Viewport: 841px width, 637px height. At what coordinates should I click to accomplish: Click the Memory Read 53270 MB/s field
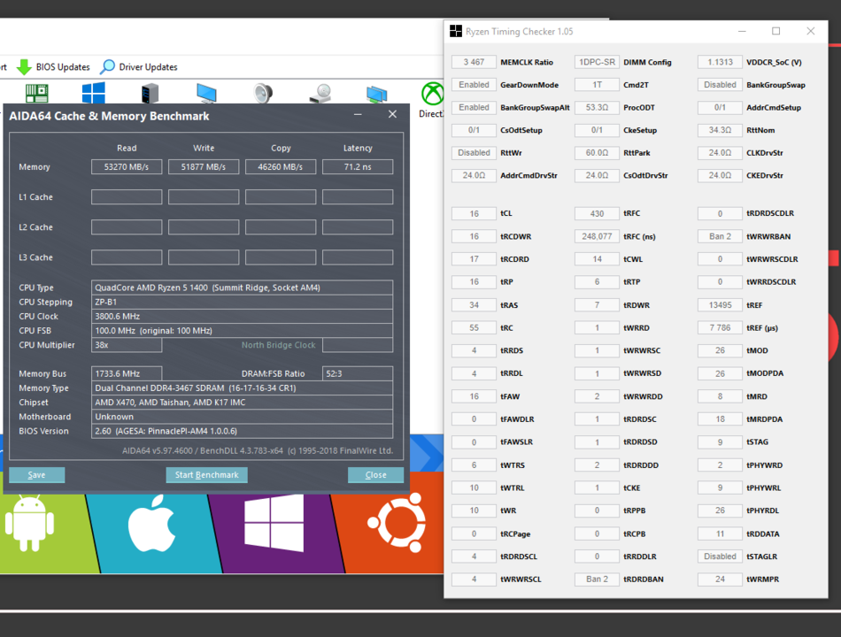pos(127,166)
